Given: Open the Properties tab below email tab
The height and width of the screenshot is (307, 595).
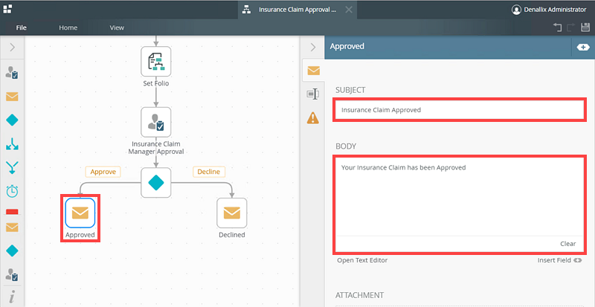Looking at the screenshot, I should [313, 94].
